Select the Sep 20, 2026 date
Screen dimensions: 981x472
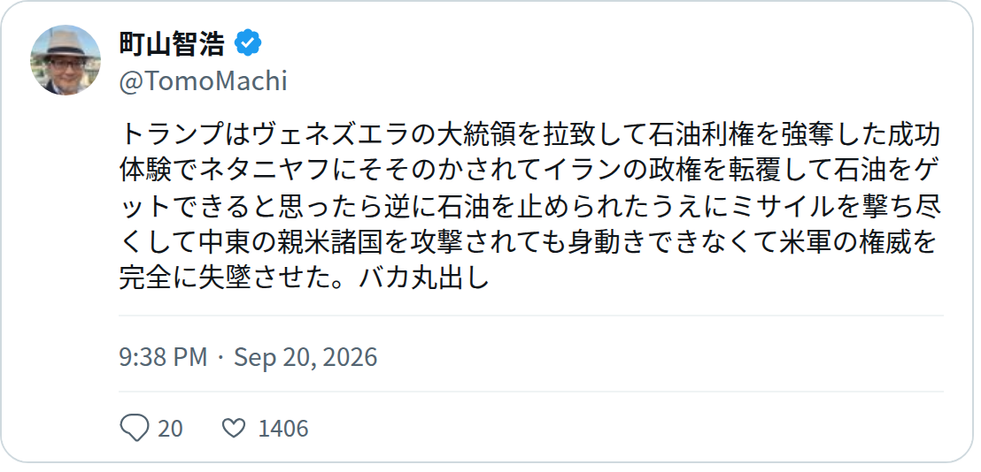click(305, 357)
